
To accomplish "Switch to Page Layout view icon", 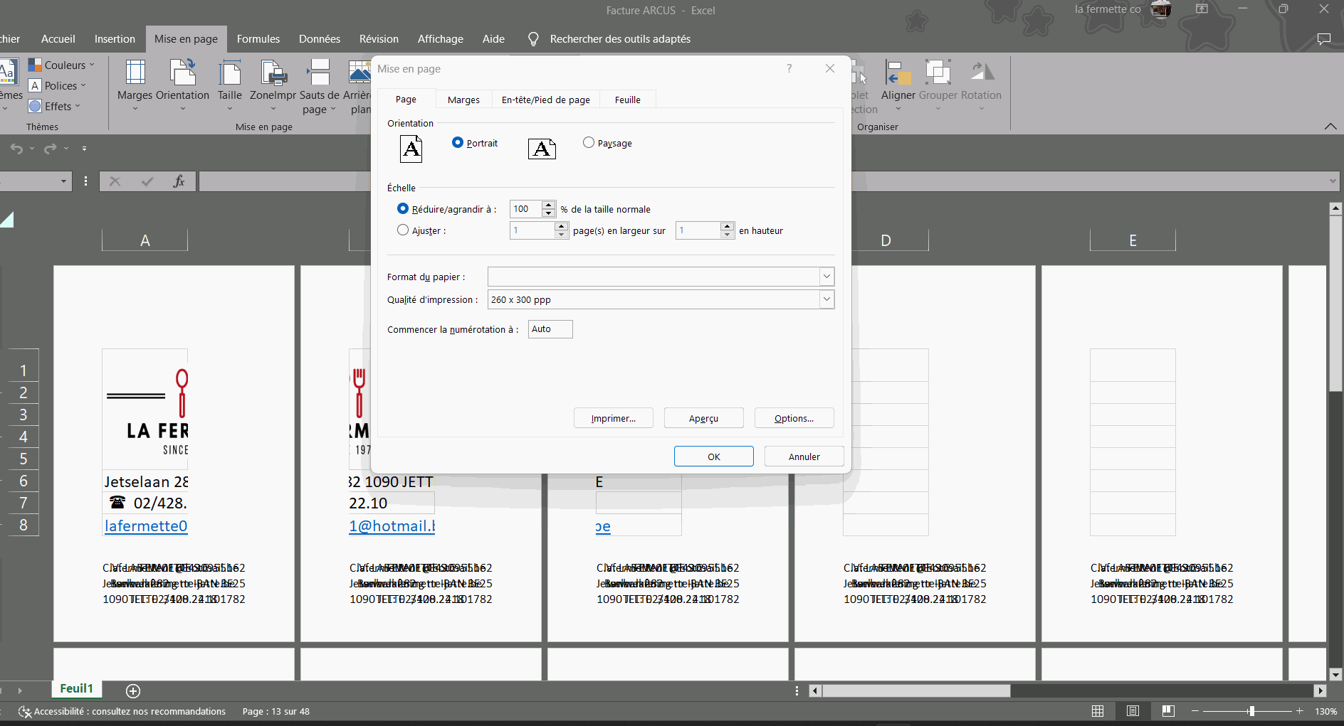I will point(1133,711).
